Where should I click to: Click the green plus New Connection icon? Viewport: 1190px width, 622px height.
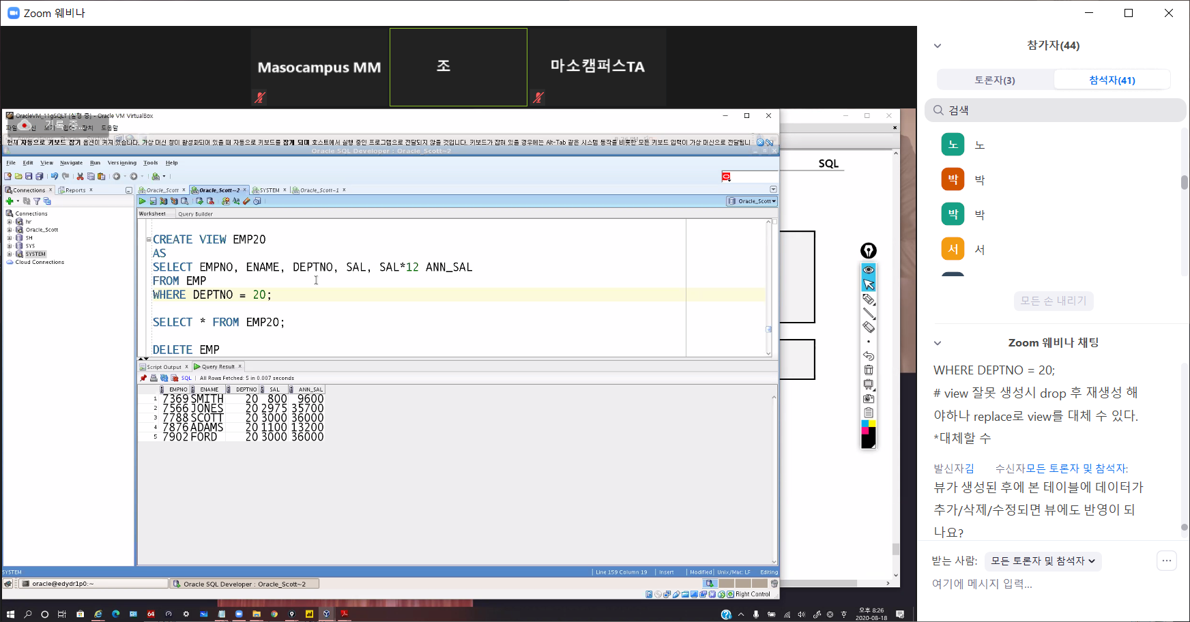(x=10, y=201)
